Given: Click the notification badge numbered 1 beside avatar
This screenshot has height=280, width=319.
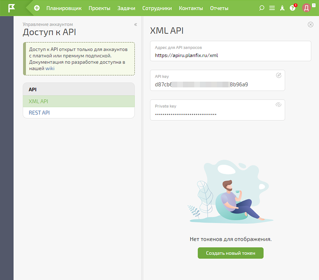Looking at the screenshot, I should pyautogui.click(x=314, y=5).
